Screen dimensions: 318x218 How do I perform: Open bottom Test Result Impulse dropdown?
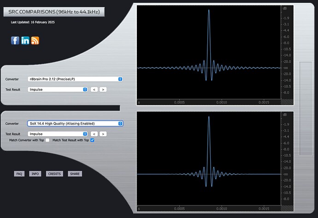click(58, 134)
